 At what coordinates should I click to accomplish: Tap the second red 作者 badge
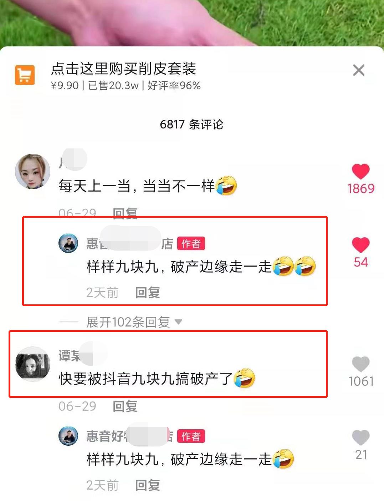(x=191, y=436)
